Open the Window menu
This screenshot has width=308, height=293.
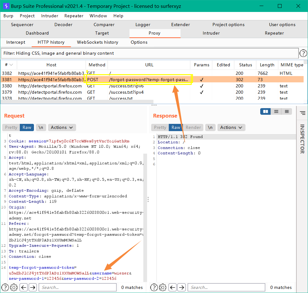pyautogui.click(x=98, y=16)
